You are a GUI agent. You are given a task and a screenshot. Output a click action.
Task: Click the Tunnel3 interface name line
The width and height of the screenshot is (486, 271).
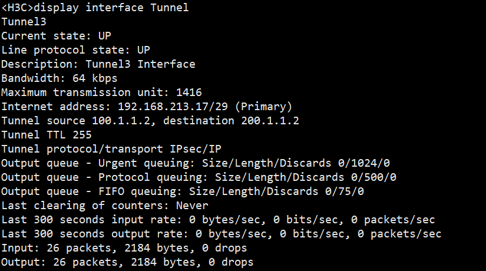[24, 22]
